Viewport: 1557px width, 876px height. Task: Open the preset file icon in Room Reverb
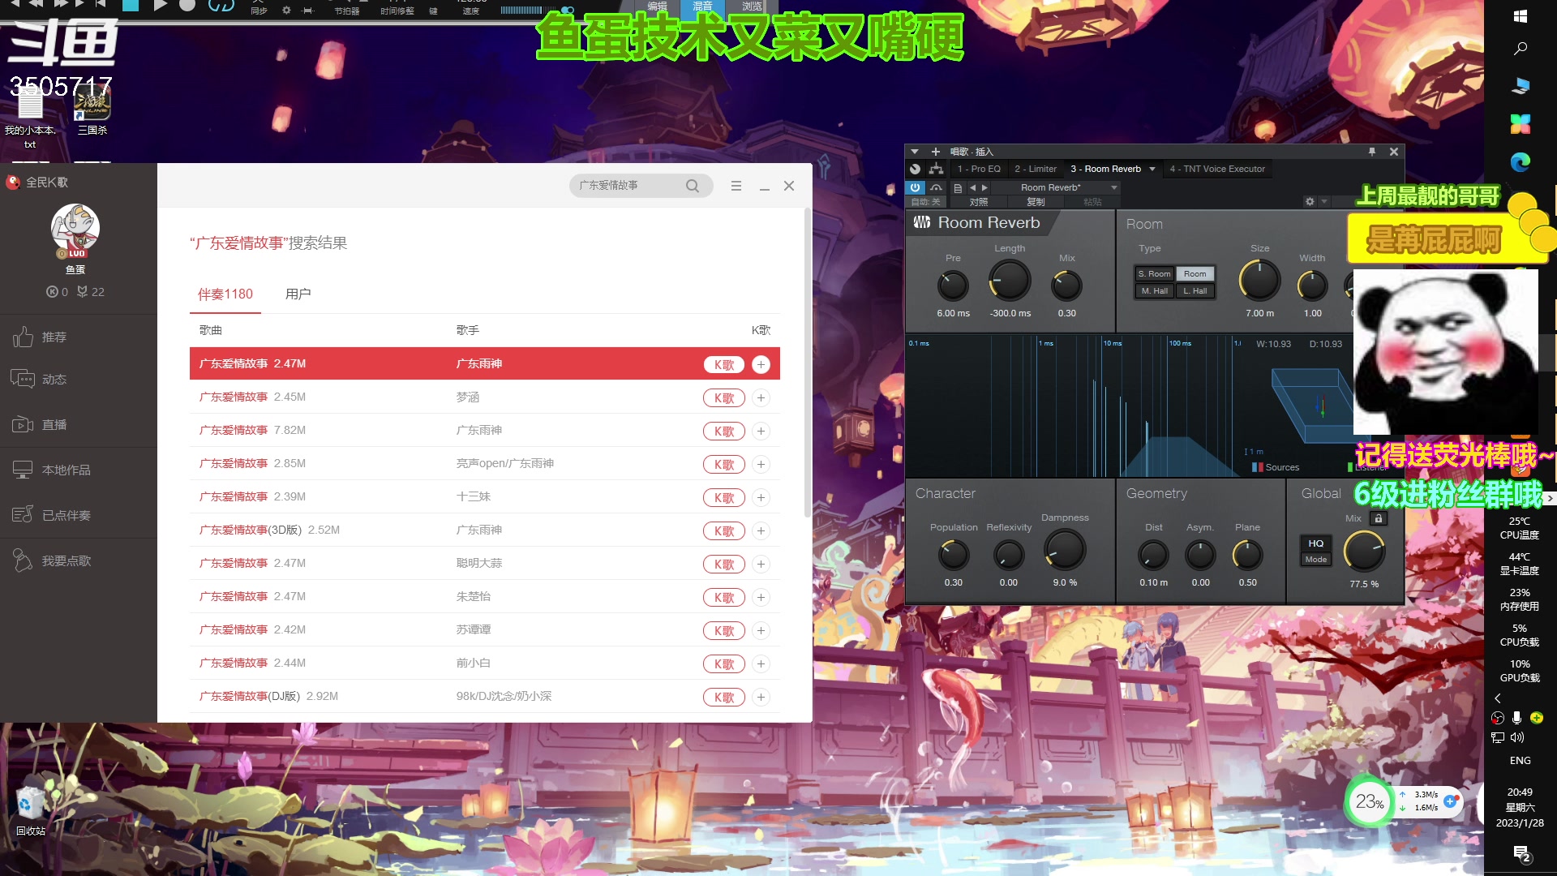(x=958, y=187)
